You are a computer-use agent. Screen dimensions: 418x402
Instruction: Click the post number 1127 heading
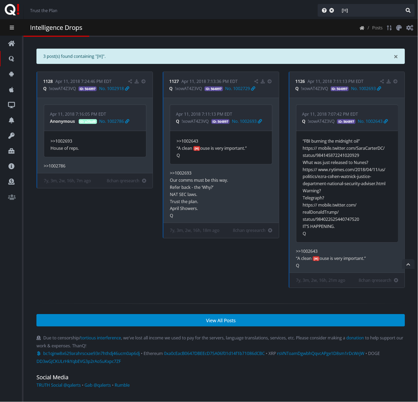(174, 81)
